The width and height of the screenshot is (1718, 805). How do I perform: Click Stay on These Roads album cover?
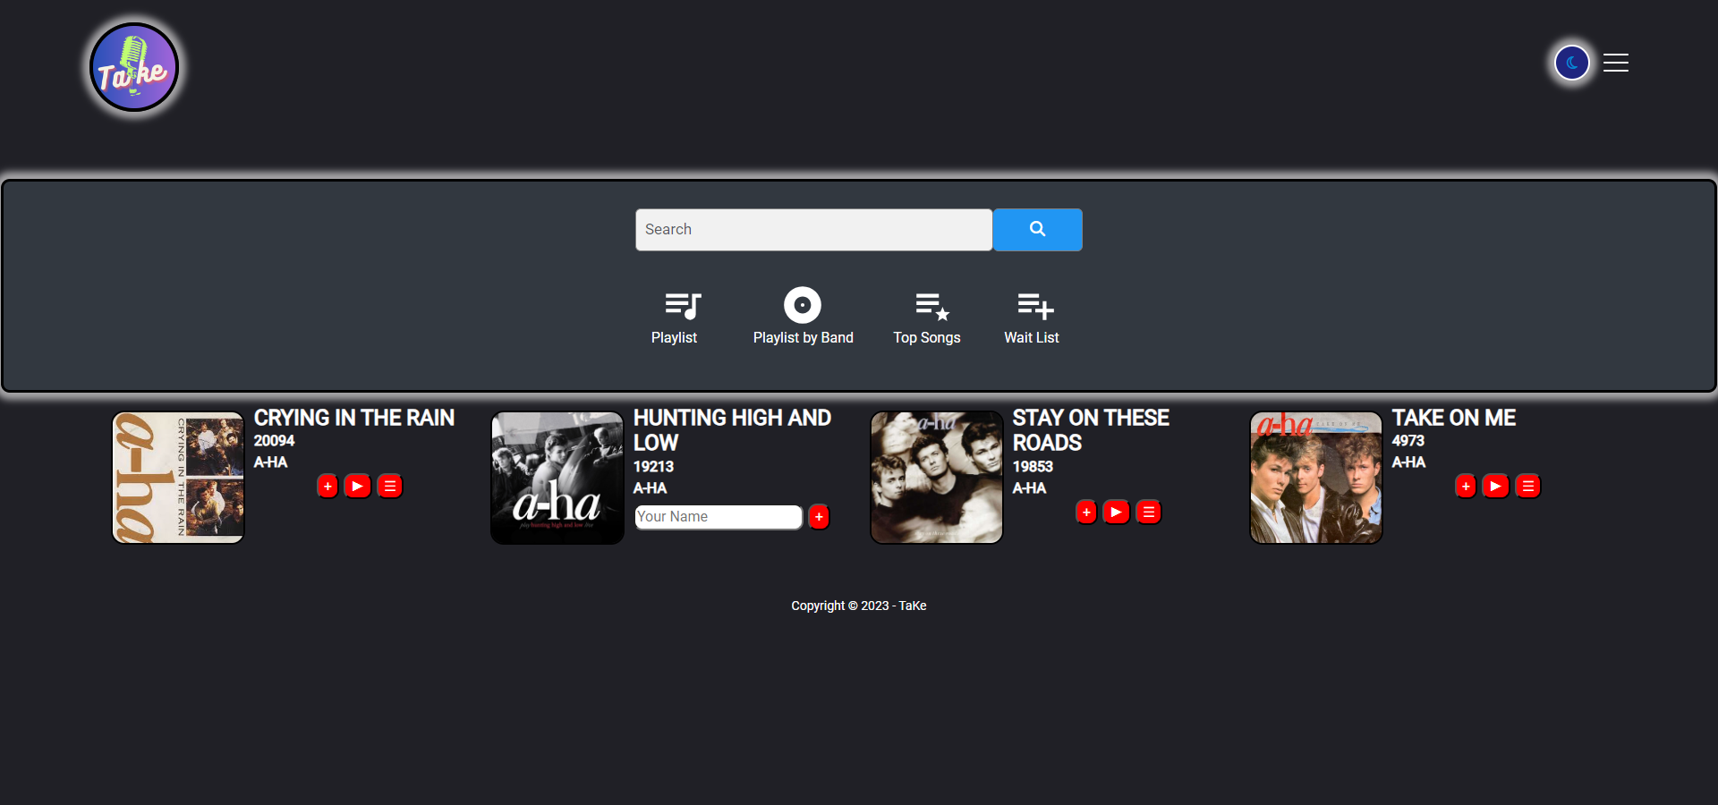(x=937, y=478)
